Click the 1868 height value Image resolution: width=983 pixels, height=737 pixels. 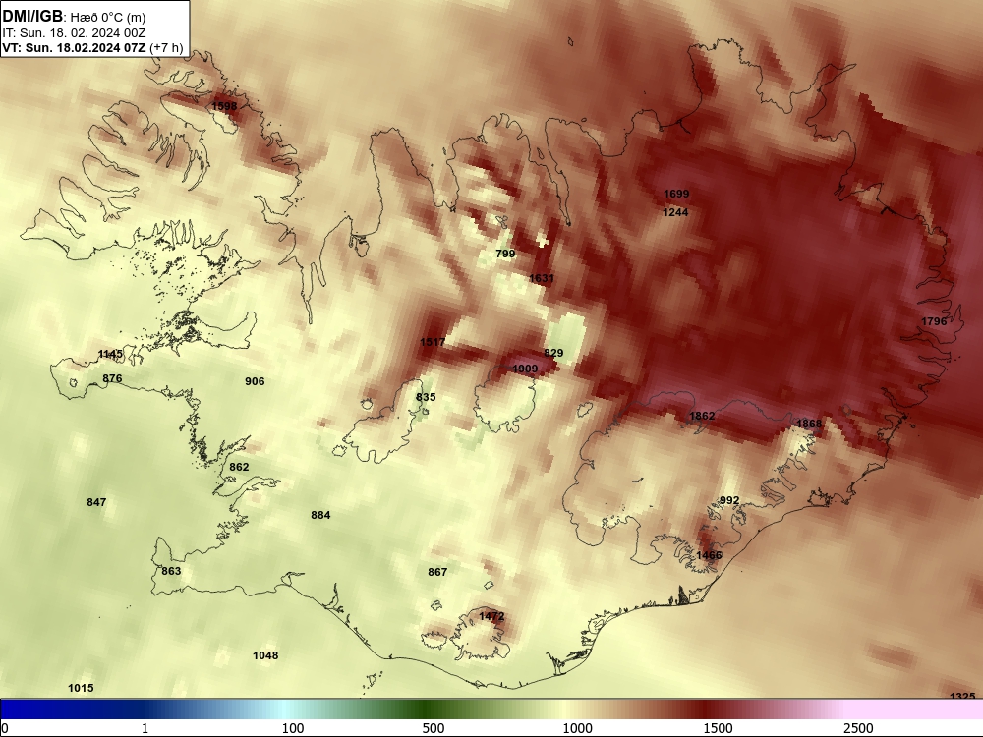tap(809, 424)
